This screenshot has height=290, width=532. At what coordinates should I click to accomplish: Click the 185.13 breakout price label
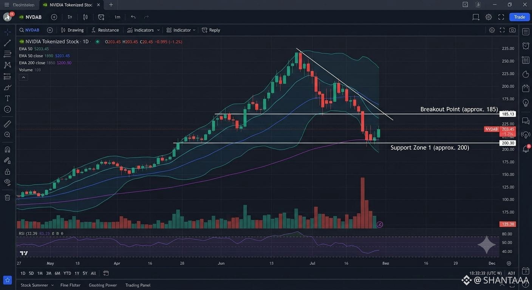[507, 114]
